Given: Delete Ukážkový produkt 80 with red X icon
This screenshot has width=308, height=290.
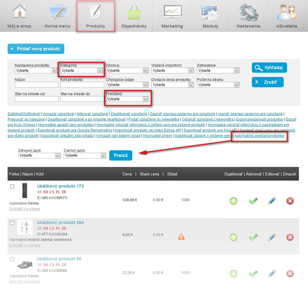Looking at the screenshot, I should (290, 274).
